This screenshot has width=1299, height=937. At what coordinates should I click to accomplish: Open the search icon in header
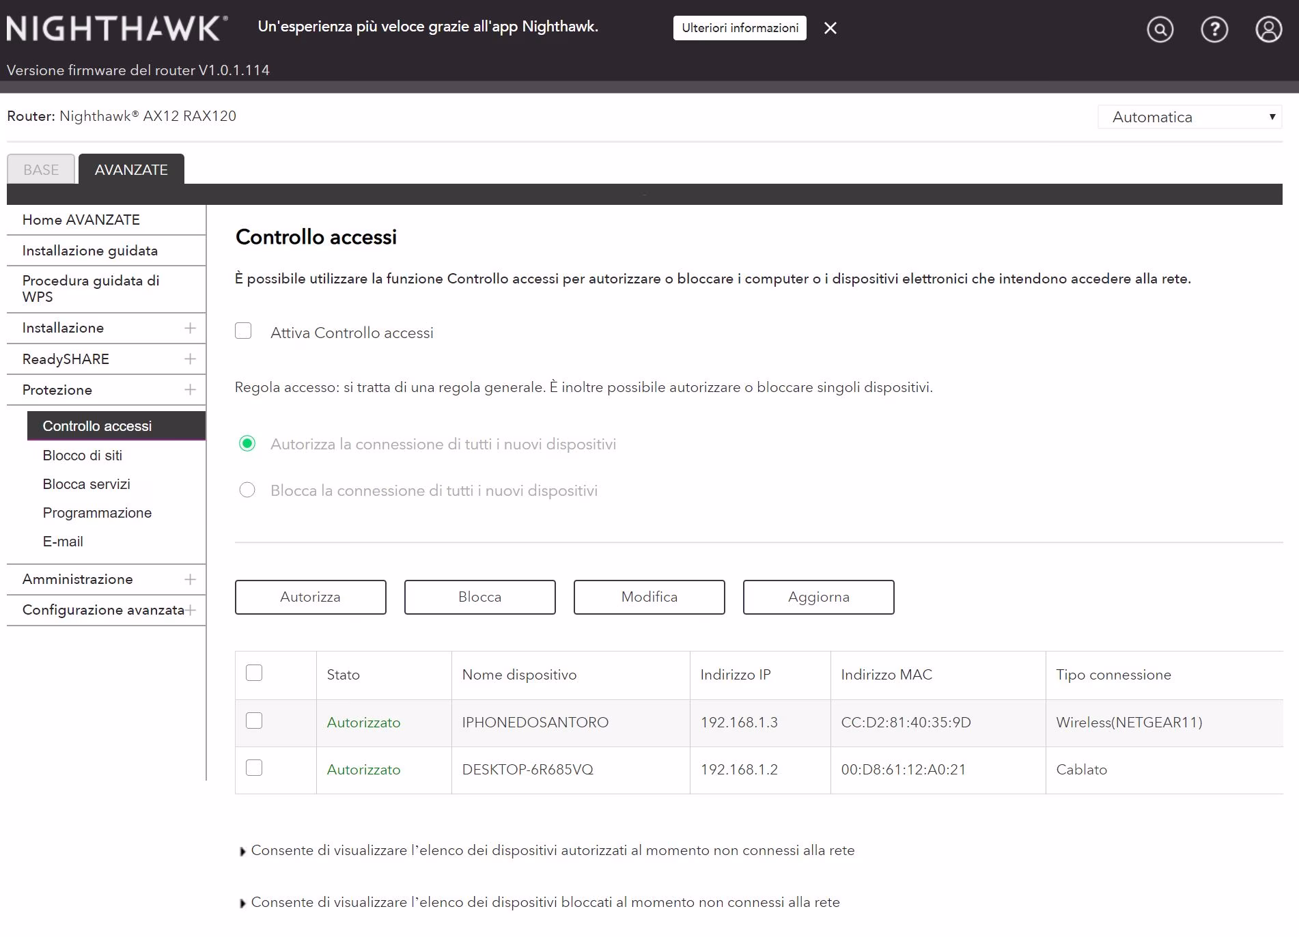pos(1160,29)
